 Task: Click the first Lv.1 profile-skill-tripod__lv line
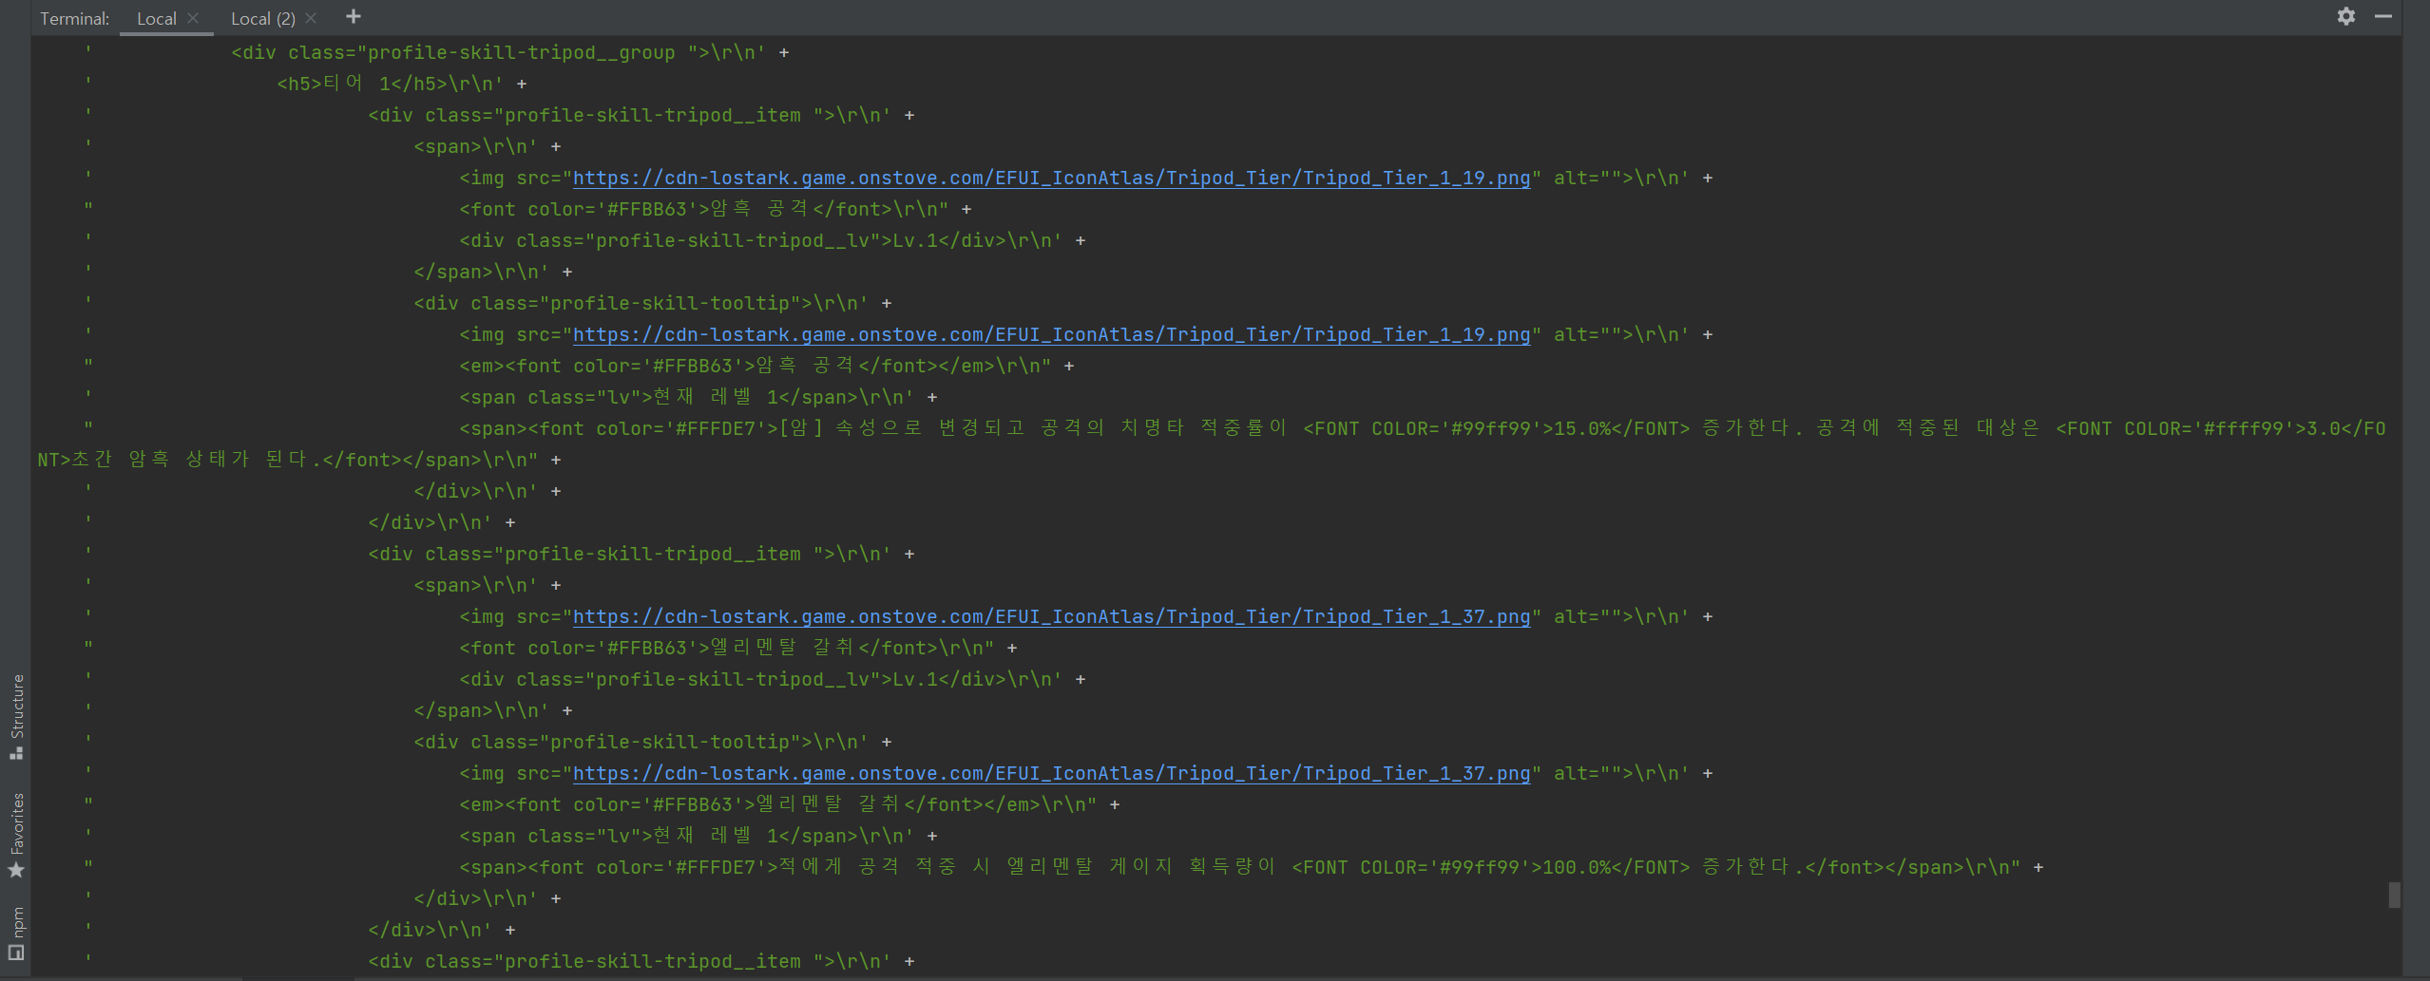click(760, 240)
